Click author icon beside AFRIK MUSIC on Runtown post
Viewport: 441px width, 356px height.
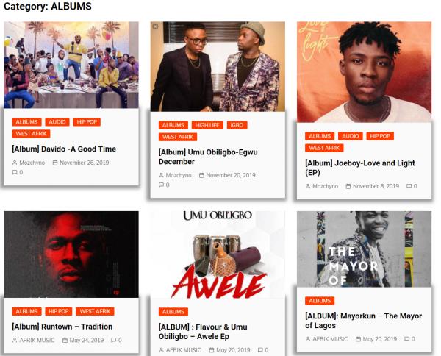15,341
